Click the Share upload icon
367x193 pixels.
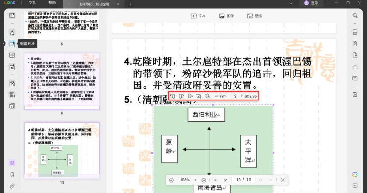pyautogui.click(x=355, y=67)
